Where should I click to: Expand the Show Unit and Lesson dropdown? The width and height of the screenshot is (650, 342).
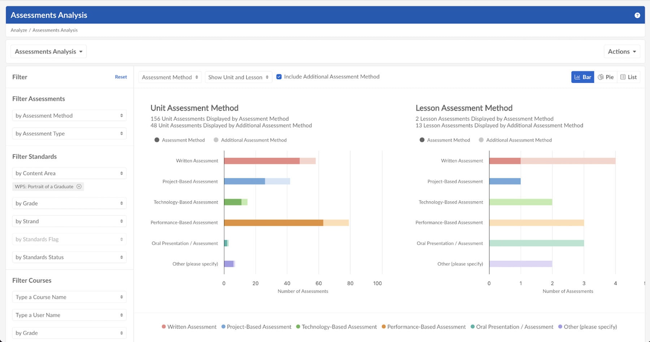238,77
